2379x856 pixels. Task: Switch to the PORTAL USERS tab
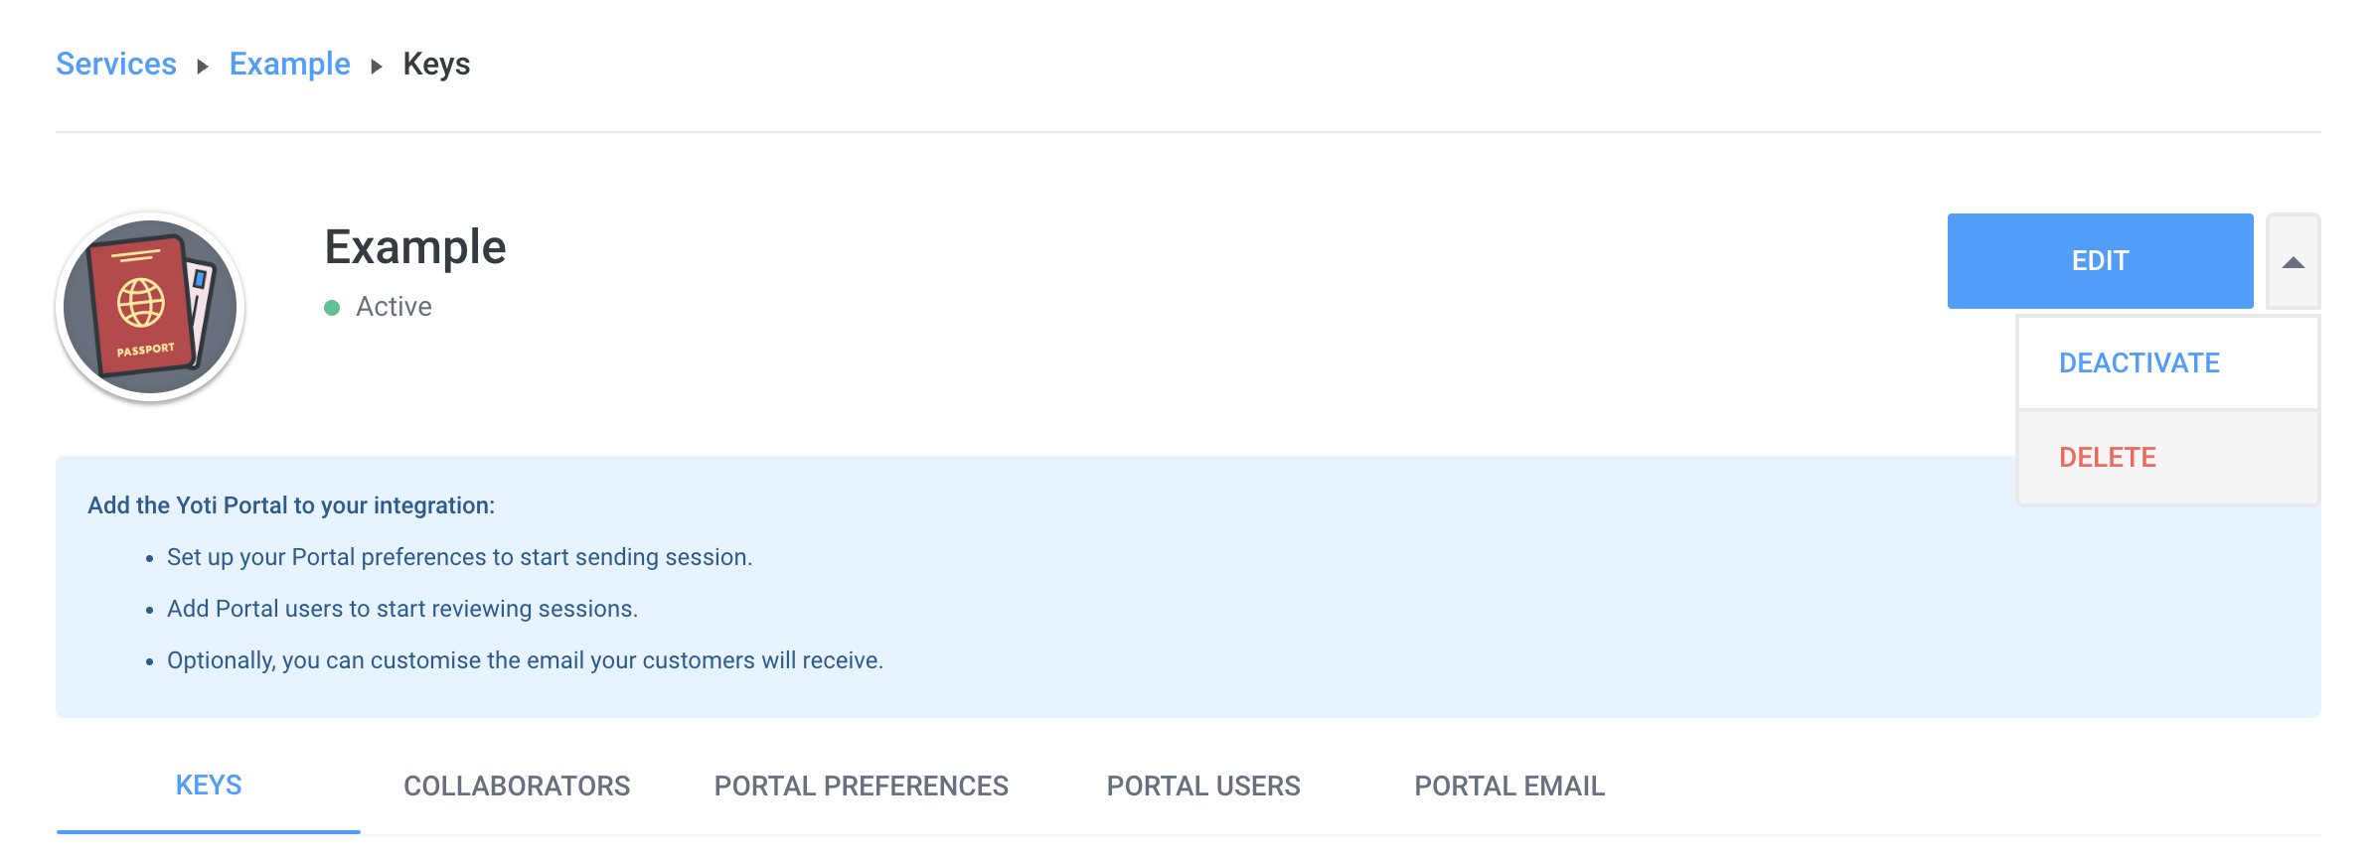click(x=1202, y=786)
